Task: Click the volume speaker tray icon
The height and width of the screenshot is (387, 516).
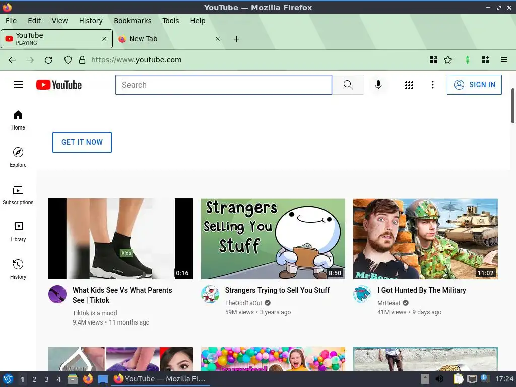Action: [439, 379]
